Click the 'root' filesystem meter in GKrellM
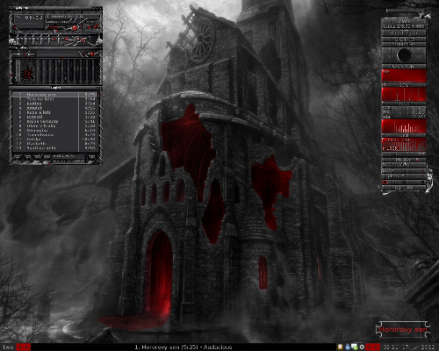 pos(404,171)
